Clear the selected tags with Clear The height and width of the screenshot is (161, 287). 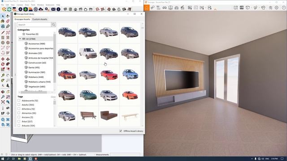coord(53,97)
